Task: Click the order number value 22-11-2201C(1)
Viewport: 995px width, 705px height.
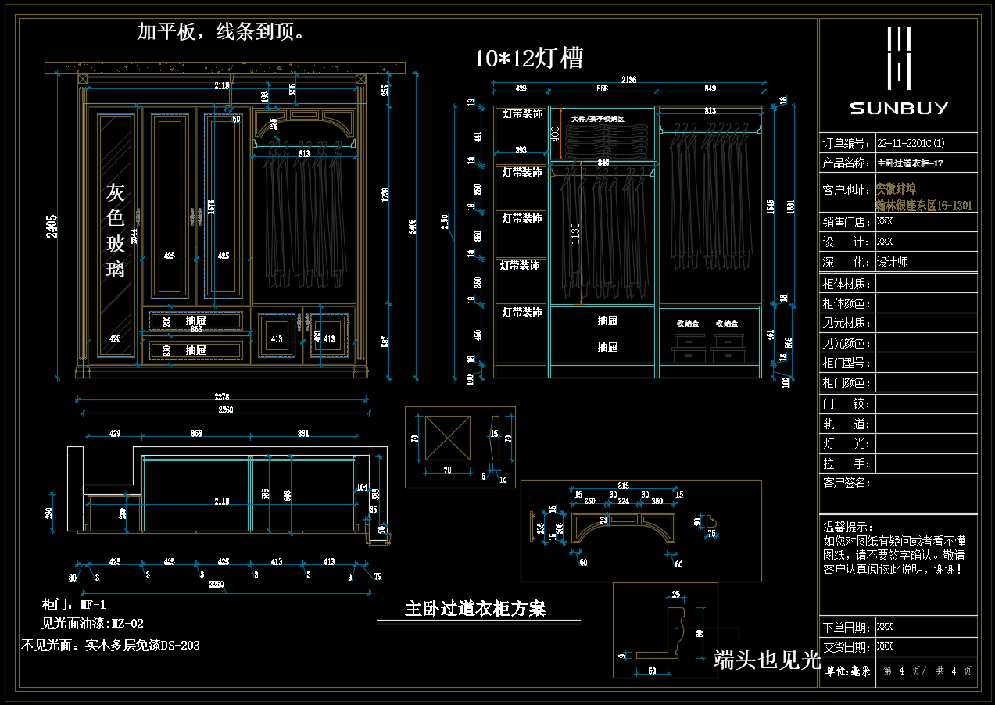Action: [x=911, y=143]
